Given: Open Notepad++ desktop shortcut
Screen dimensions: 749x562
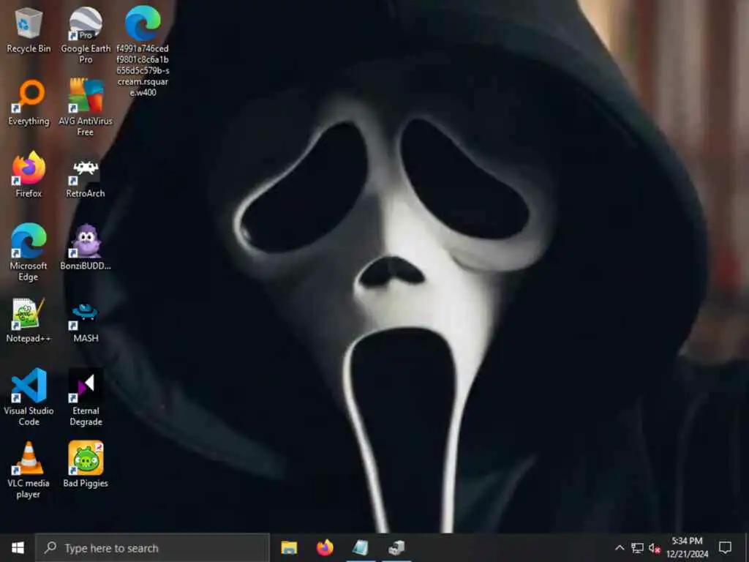Looking at the screenshot, I should [29, 319].
